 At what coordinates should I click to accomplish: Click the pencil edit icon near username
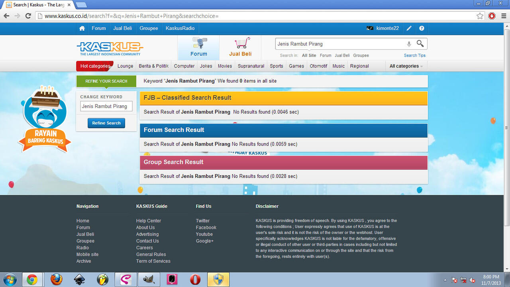point(409,28)
